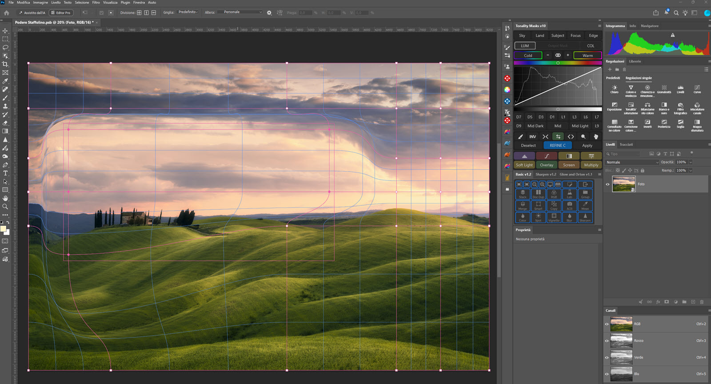Click the foreground color swatch
The width and height of the screenshot is (711, 384).
tap(4, 229)
